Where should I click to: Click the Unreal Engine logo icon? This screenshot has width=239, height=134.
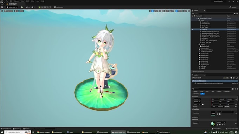2,2
